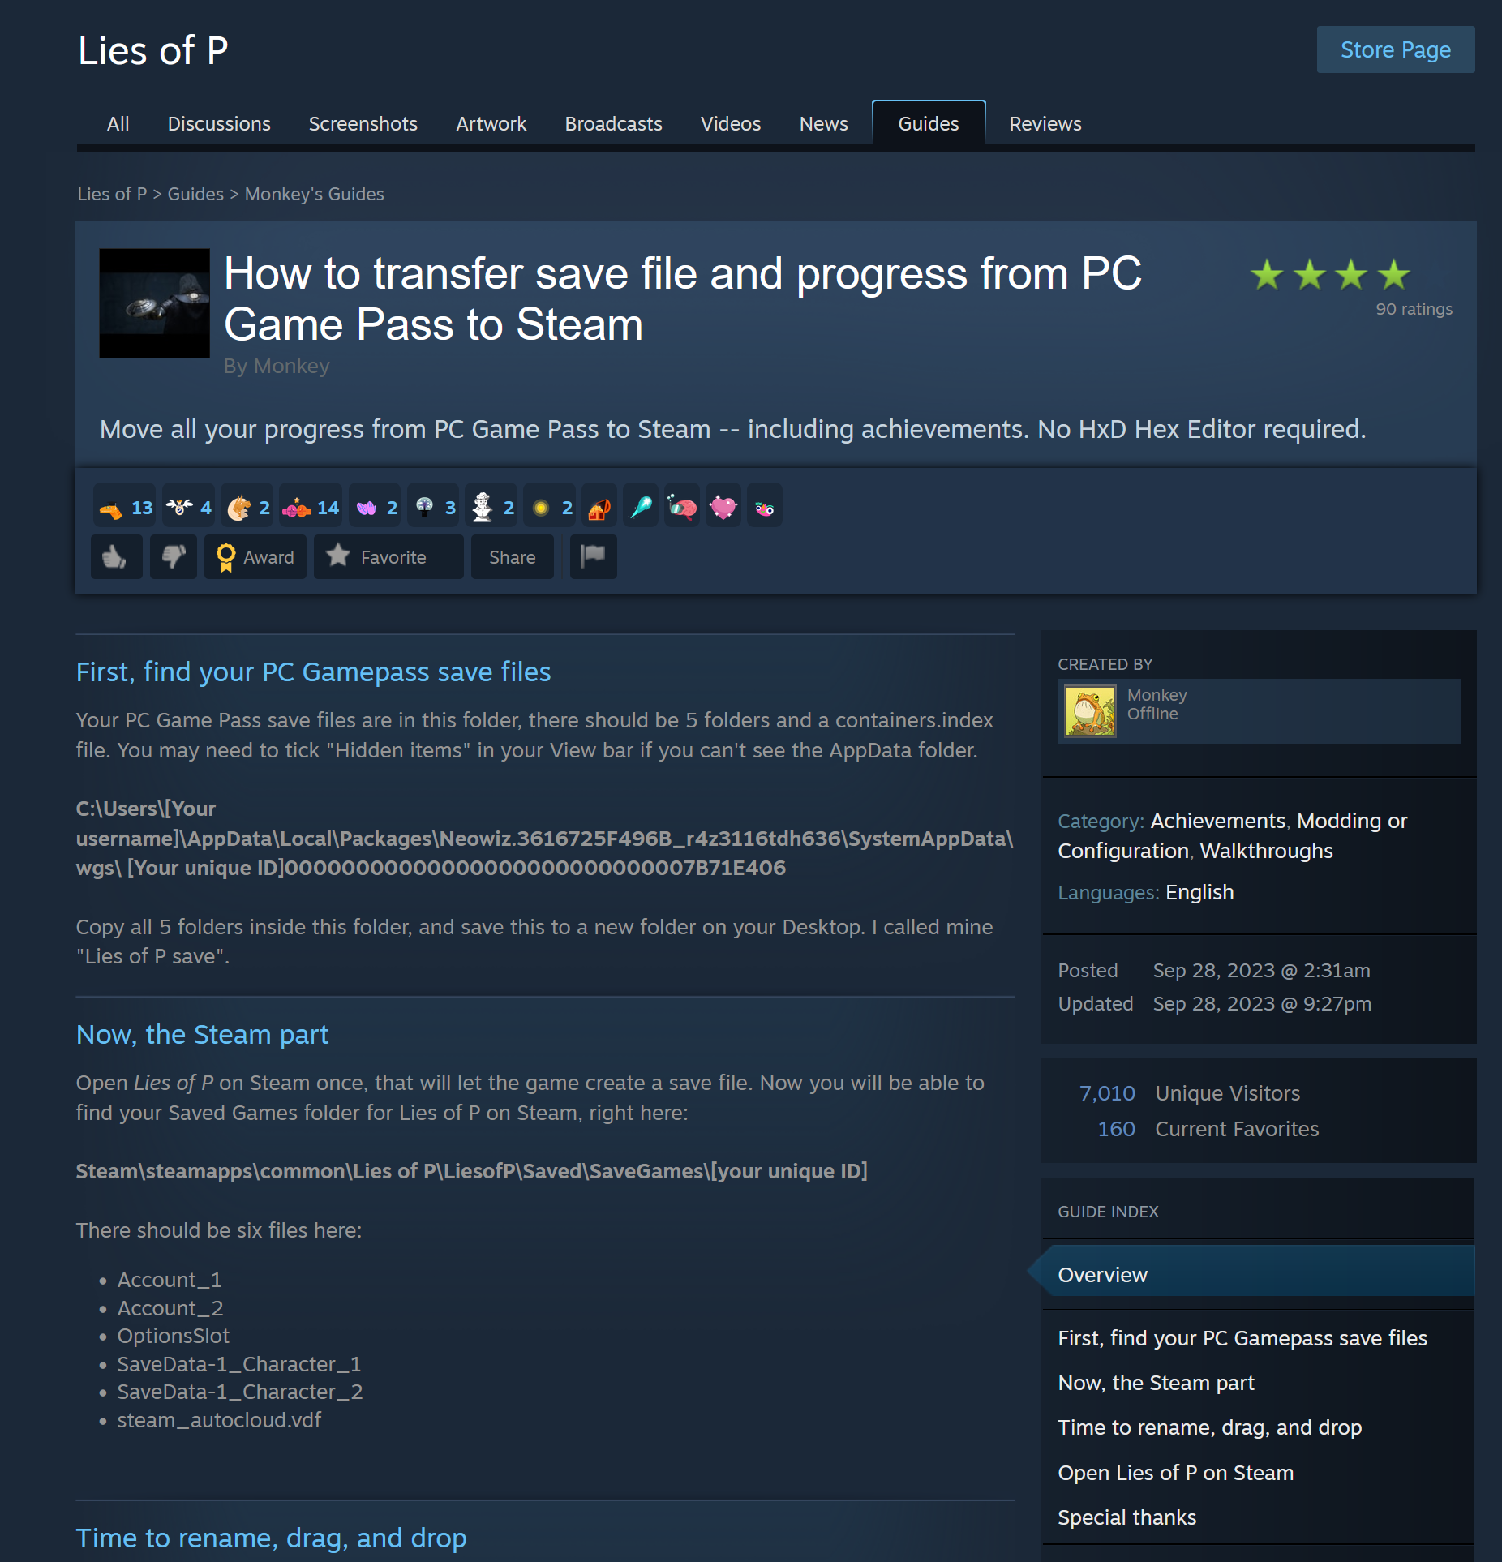
Task: Select the brain with goggles award icon
Action: (x=682, y=507)
